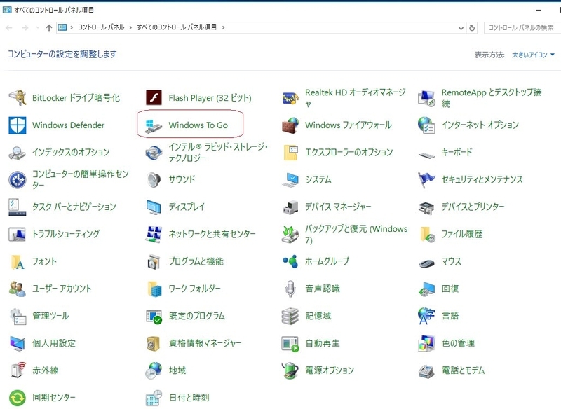Open フォント folder icon

[17, 261]
